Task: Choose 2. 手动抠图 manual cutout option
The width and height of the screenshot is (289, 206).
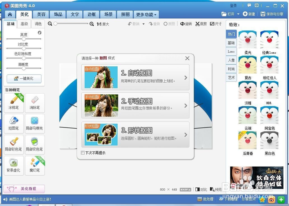Action: point(135,105)
